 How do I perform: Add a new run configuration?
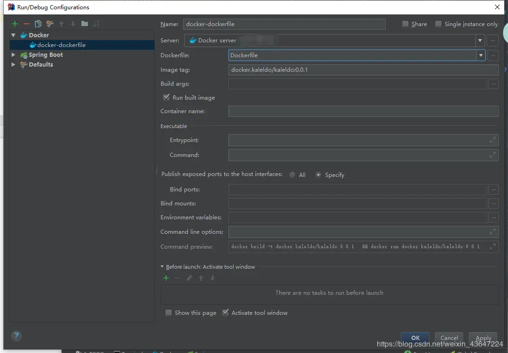click(14, 24)
